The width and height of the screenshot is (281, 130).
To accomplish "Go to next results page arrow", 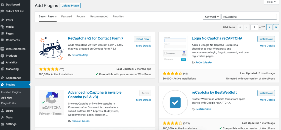I will (x=269, y=27).
